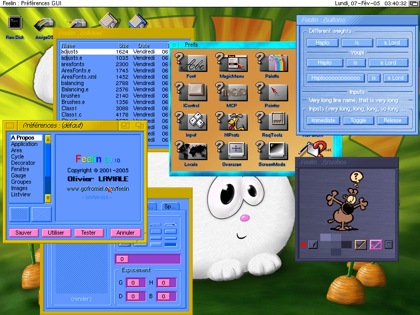Click the 'Haplooooooooooo' button

point(335,78)
